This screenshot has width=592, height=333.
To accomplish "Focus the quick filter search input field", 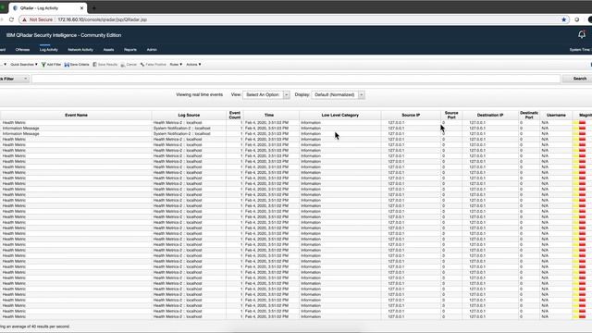I will coord(296,79).
